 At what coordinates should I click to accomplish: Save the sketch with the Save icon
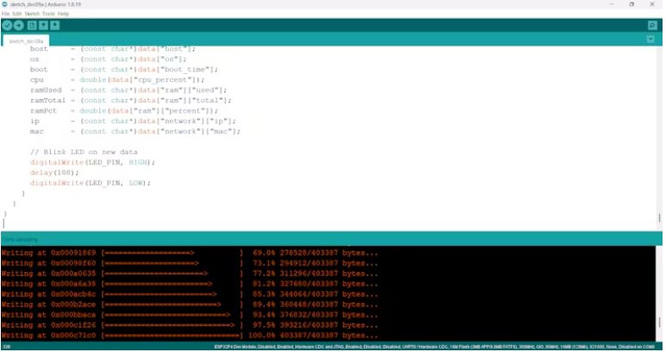coord(55,26)
